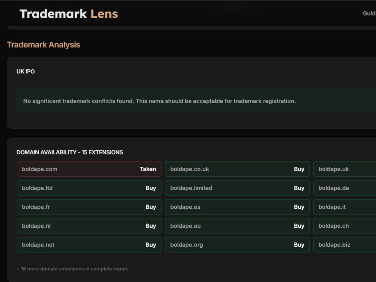Select the boldape.fr domain name

[36, 207]
